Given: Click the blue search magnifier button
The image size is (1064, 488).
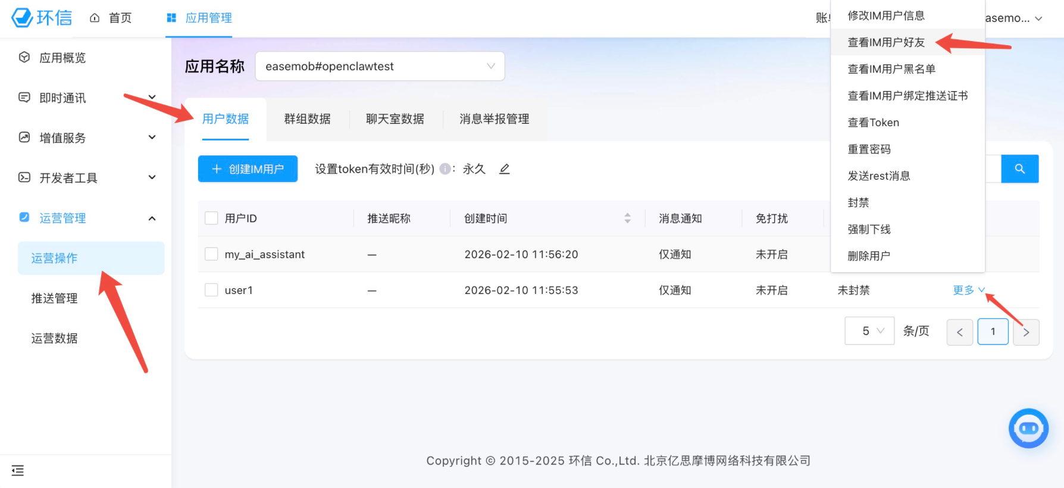Looking at the screenshot, I should (x=1019, y=169).
